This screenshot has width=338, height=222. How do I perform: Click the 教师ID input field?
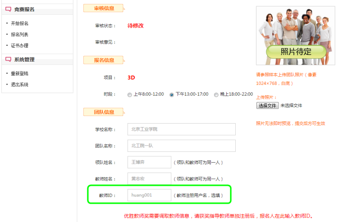point(149,195)
